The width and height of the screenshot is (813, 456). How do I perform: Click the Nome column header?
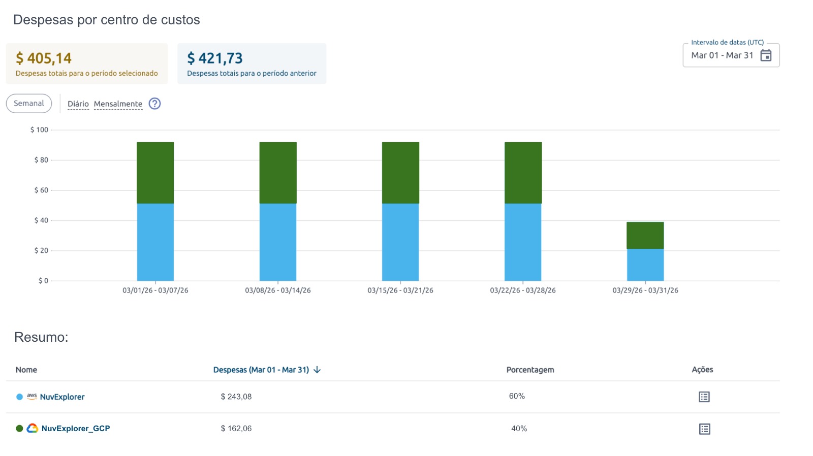tap(26, 370)
